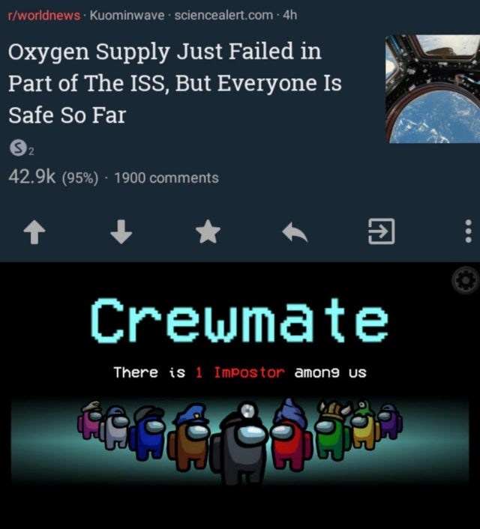Upvote the oxygen supply post
The image size is (480, 529).
tap(34, 232)
